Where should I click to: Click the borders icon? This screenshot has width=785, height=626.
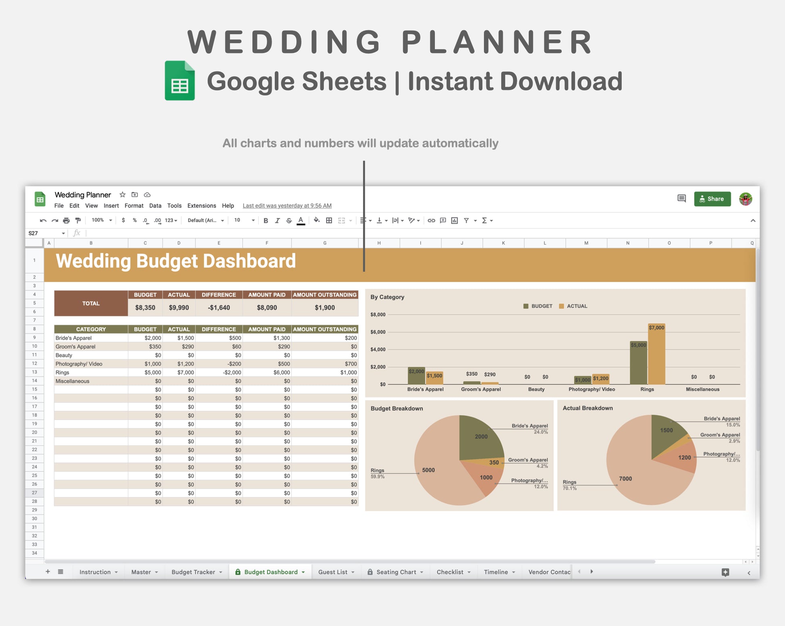pyautogui.click(x=329, y=220)
